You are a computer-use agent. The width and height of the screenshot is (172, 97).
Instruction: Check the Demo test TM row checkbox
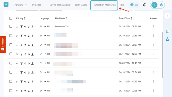11,26
